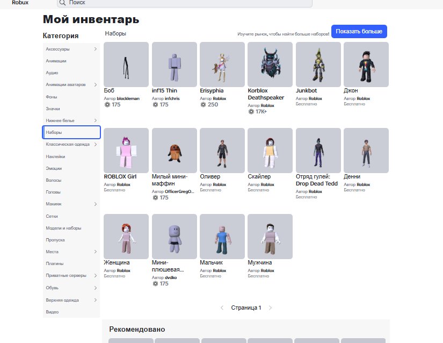Click the magnifier icon in the search bar
443x343 pixels.
(x=62, y=3)
